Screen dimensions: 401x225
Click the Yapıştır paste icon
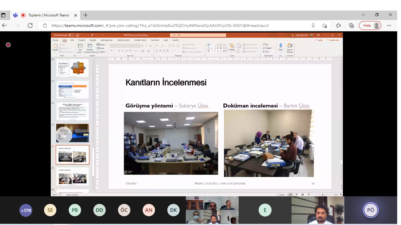55,46
